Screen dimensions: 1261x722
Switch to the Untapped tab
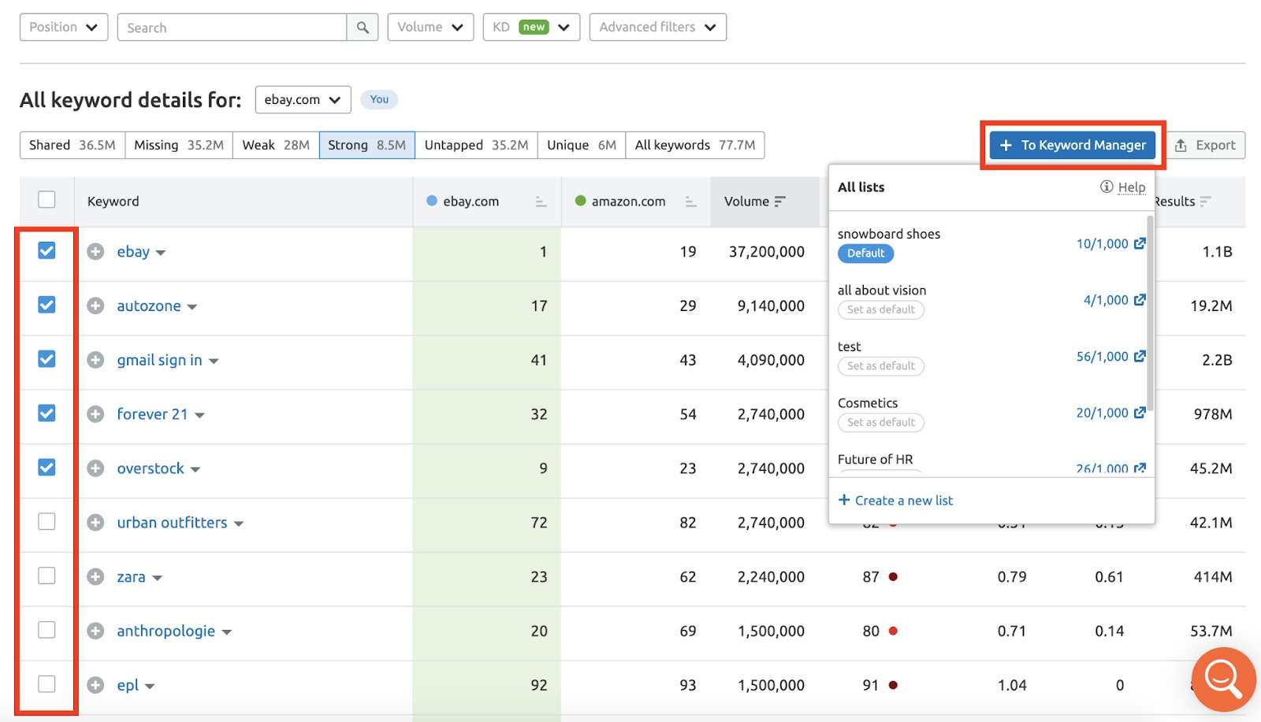pyautogui.click(x=476, y=145)
